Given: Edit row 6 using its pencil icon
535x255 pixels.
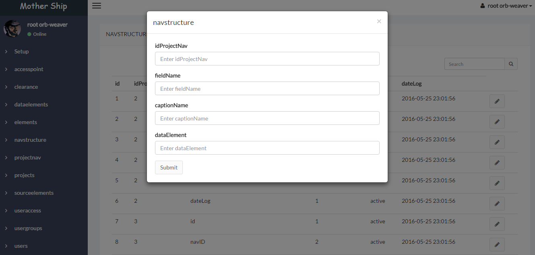Looking at the screenshot, I should [497, 204].
